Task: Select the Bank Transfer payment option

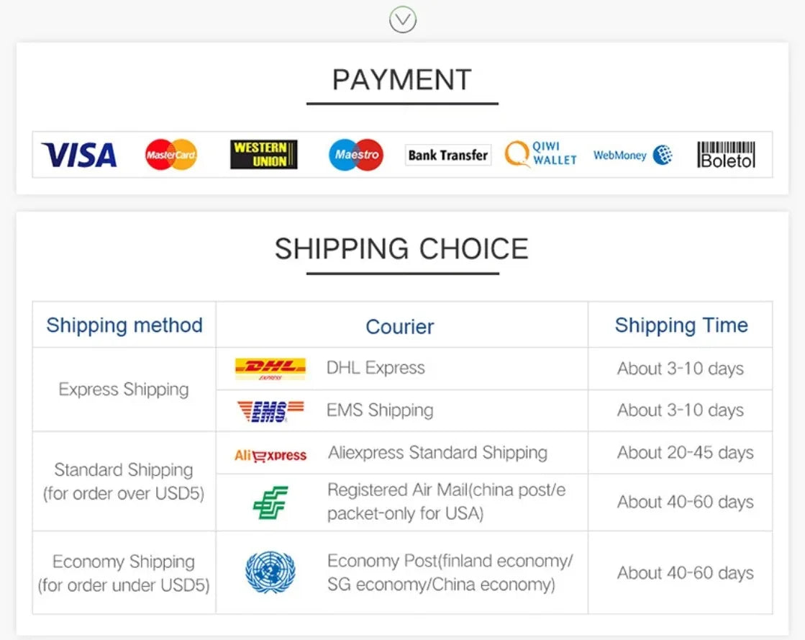Action: (x=447, y=155)
